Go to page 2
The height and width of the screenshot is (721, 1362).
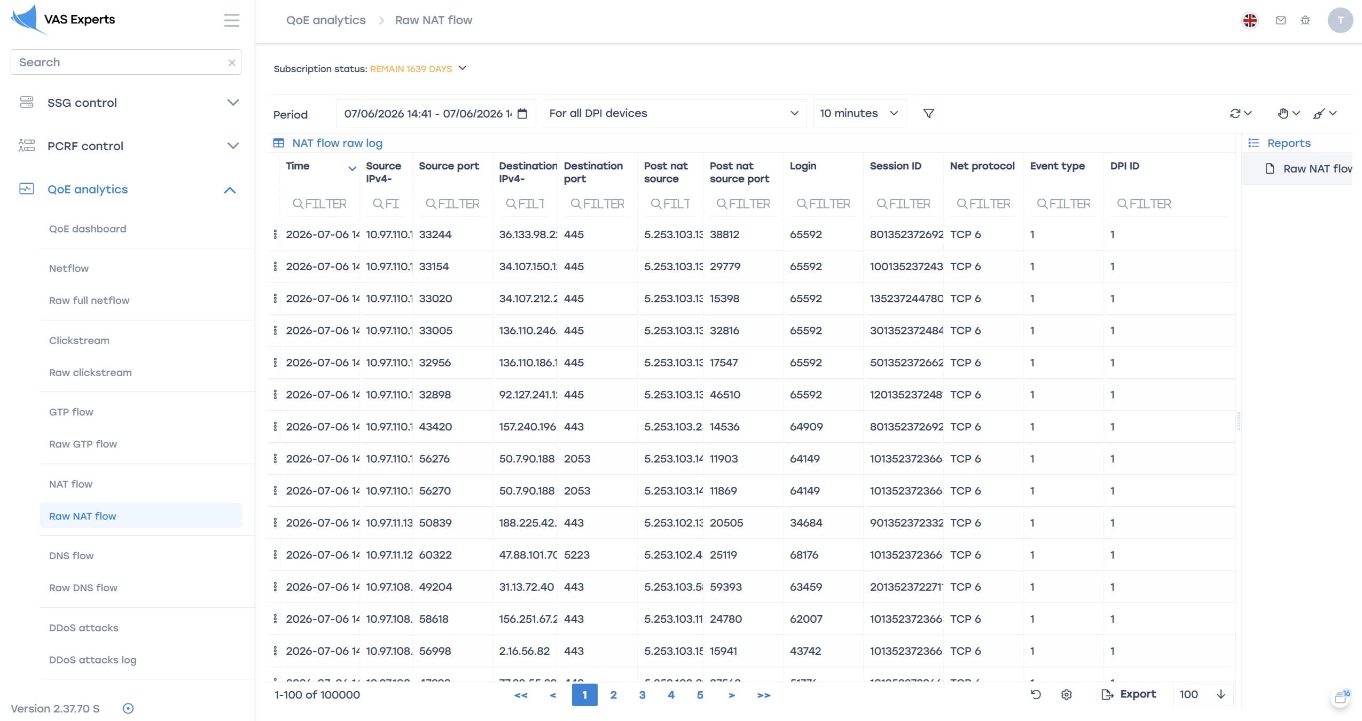click(x=613, y=695)
